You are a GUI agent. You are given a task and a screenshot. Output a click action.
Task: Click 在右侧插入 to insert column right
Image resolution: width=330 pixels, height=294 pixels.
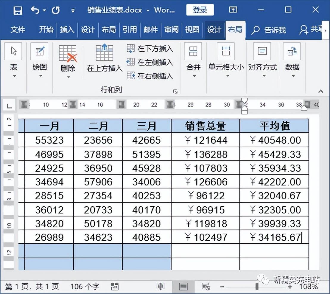(150, 76)
